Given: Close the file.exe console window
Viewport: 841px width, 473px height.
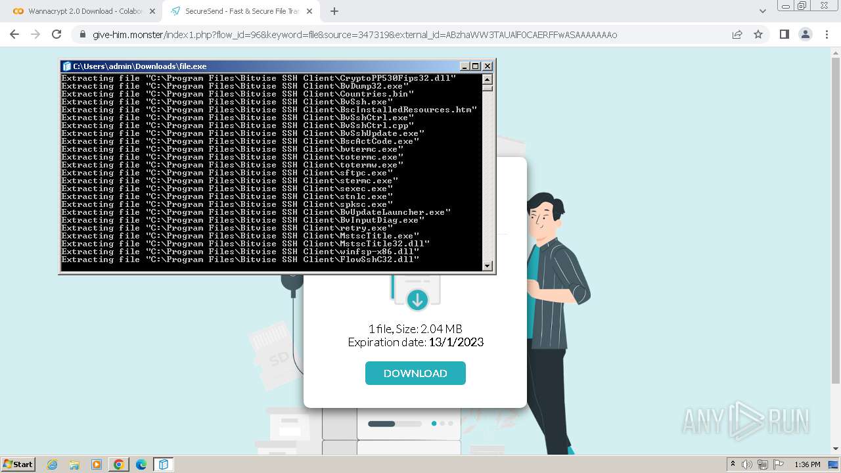Looking at the screenshot, I should tap(488, 66).
